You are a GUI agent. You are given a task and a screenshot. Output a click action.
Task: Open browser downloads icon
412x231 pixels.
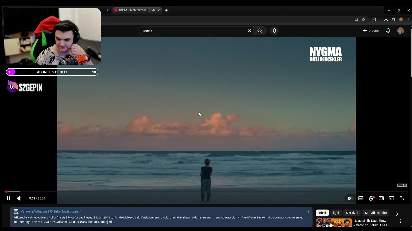[386, 19]
